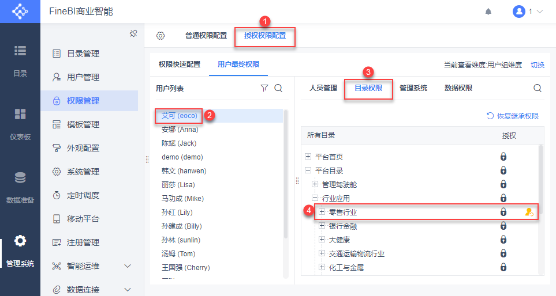556x296 pixels.
Task: Click the user list vertical scrollbar
Action: [x=286, y=173]
